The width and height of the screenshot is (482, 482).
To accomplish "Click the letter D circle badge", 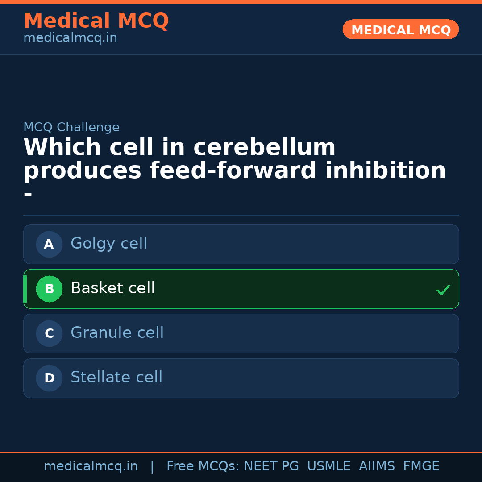I will [49, 378].
